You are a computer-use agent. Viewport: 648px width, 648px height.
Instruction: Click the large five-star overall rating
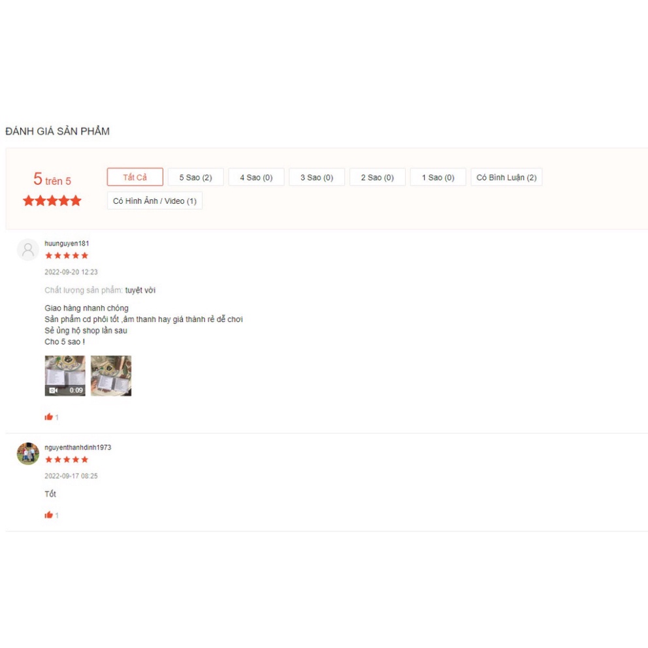point(52,201)
